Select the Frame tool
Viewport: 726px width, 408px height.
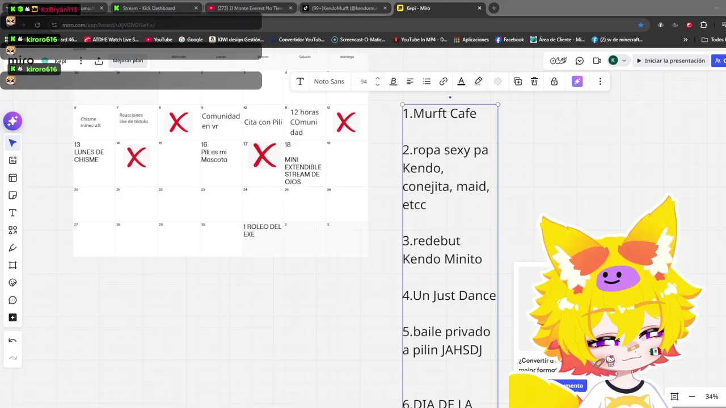pyautogui.click(x=12, y=265)
